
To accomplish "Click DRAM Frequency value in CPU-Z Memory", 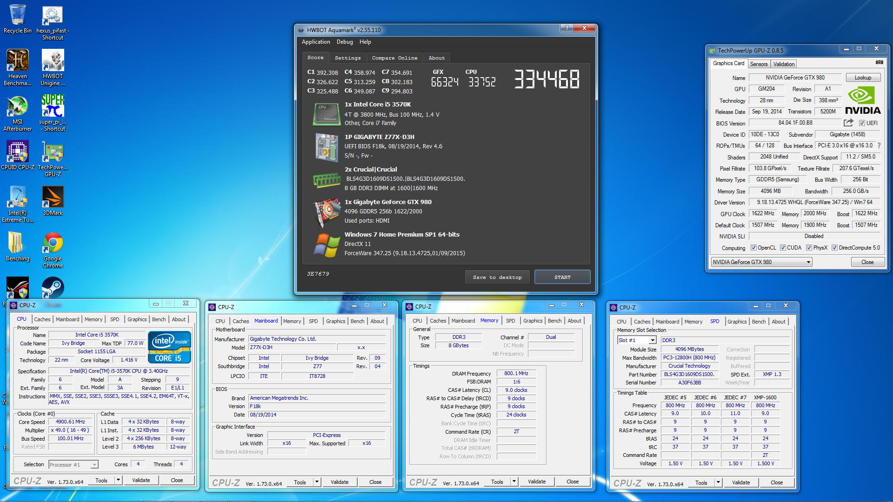I will click(x=516, y=373).
